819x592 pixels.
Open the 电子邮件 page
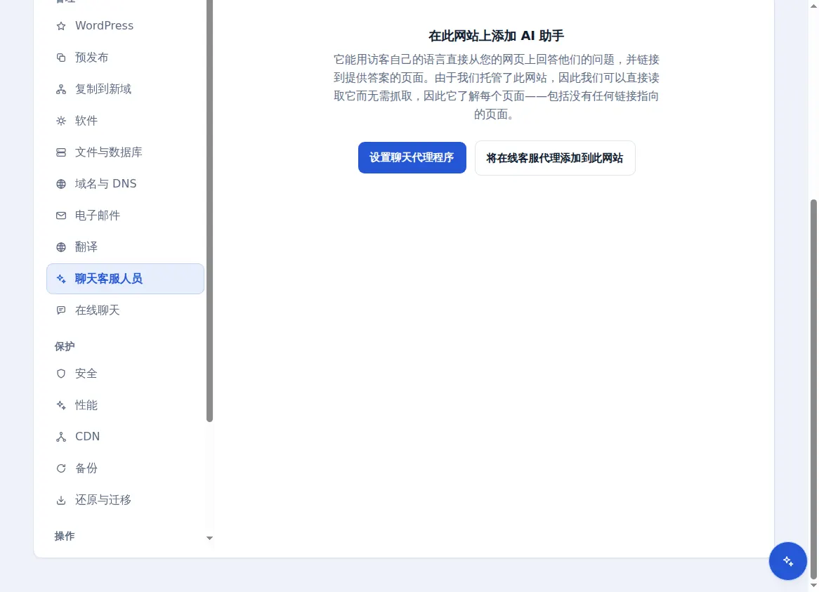point(125,216)
